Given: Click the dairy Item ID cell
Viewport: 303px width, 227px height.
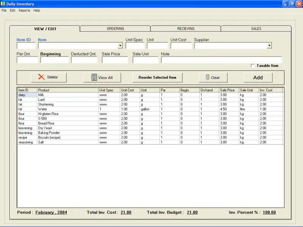Looking at the screenshot, I should pos(27,95).
